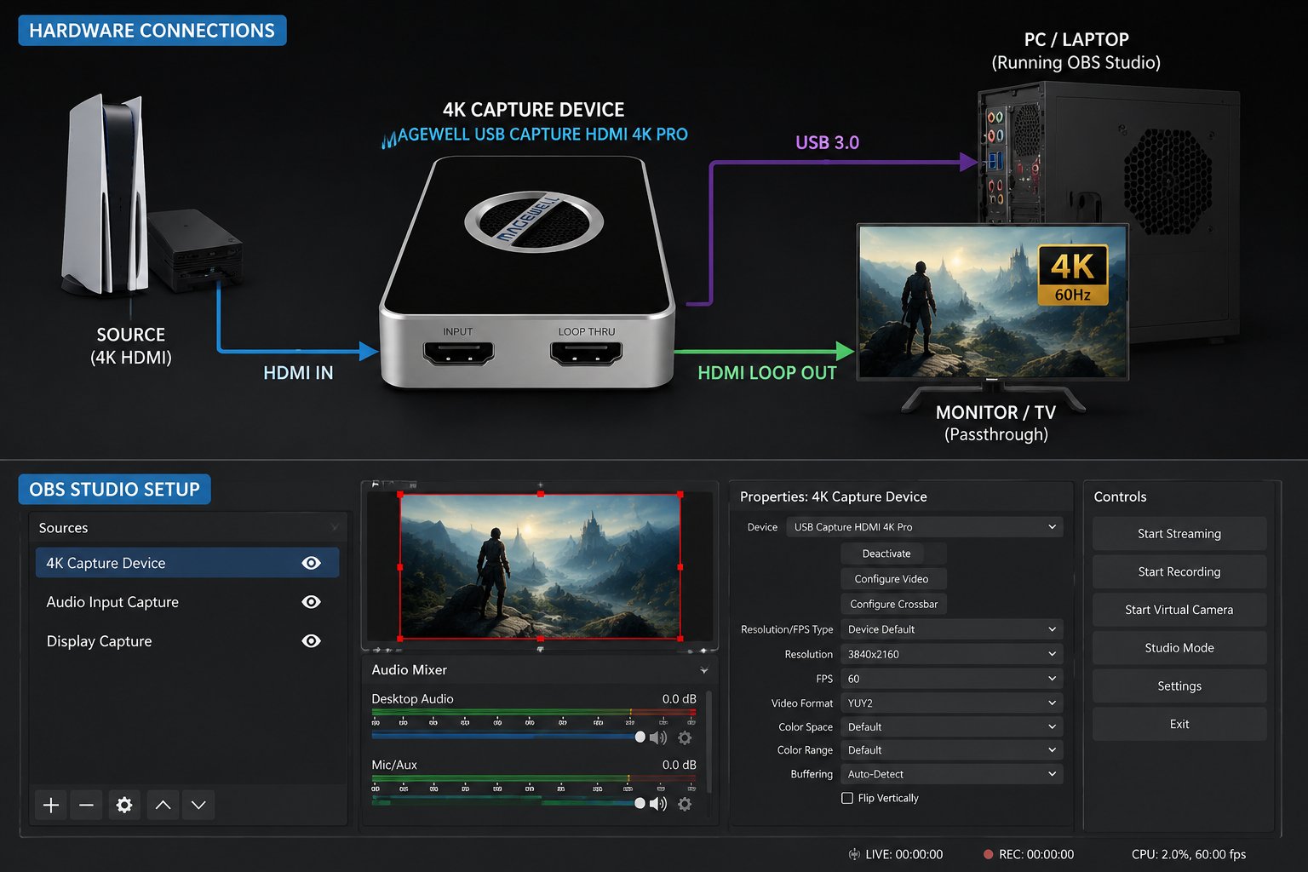This screenshot has height=872, width=1308.
Task: Click Start Virtual Camera button
Action: [x=1179, y=610]
